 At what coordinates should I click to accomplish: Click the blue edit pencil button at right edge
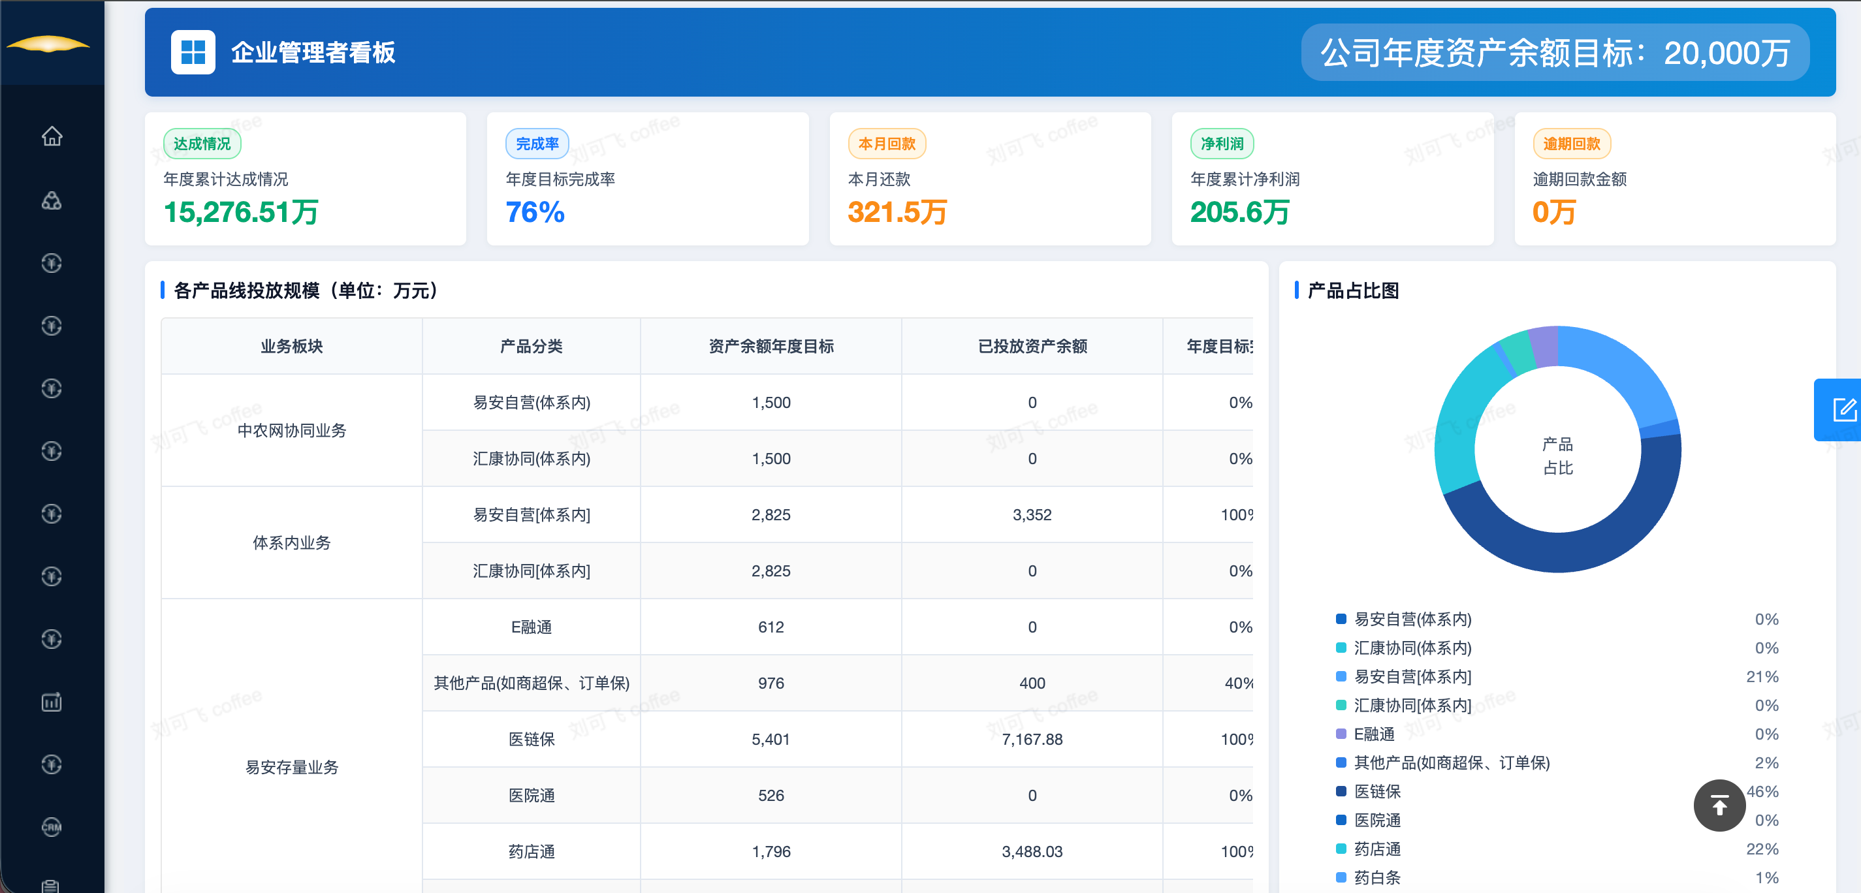(x=1839, y=410)
